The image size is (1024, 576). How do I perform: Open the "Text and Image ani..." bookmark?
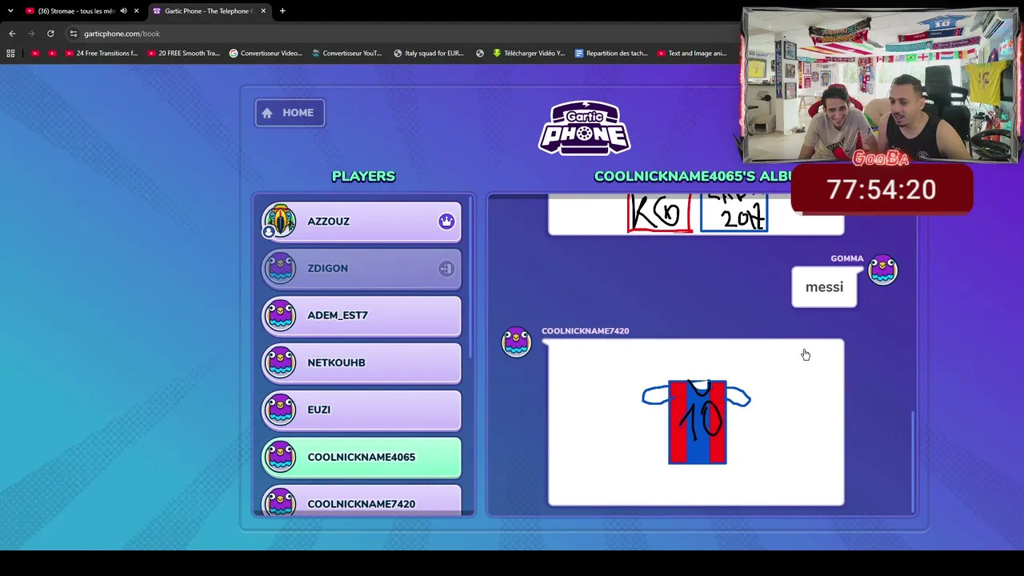692,54
